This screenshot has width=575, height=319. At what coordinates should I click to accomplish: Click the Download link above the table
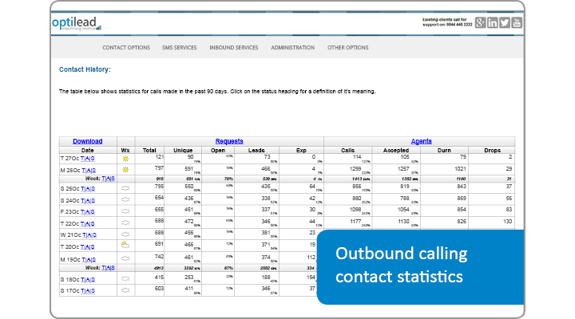tap(87, 141)
